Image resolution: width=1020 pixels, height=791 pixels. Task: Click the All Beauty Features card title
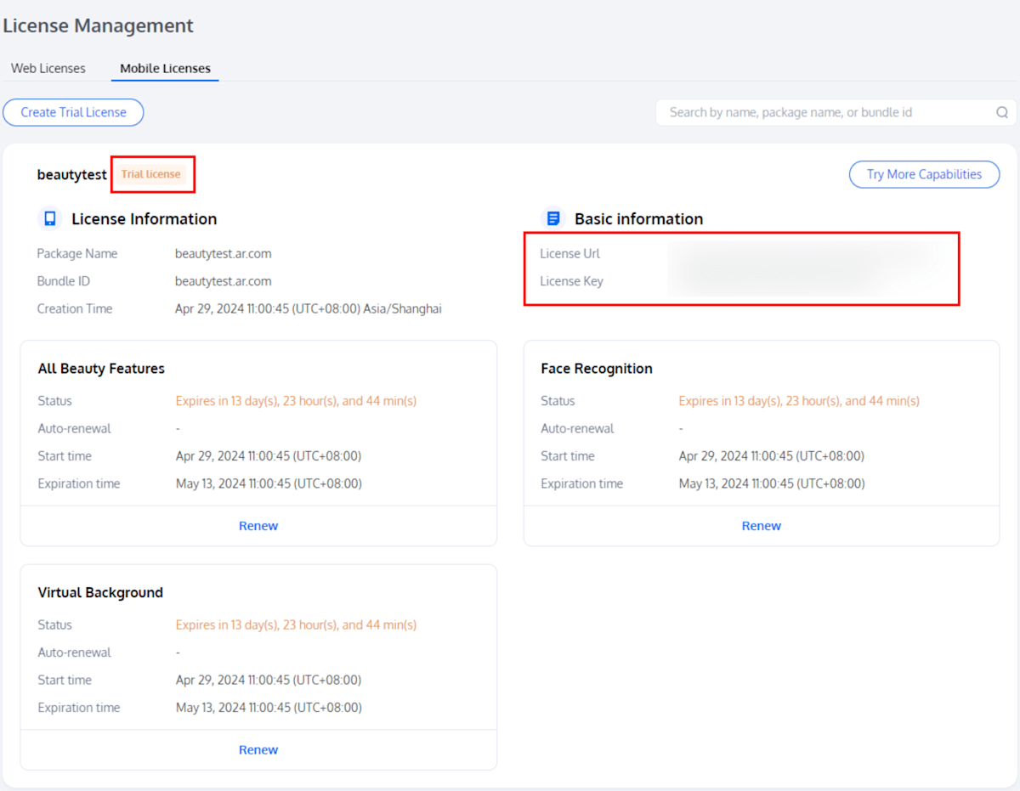coord(101,369)
